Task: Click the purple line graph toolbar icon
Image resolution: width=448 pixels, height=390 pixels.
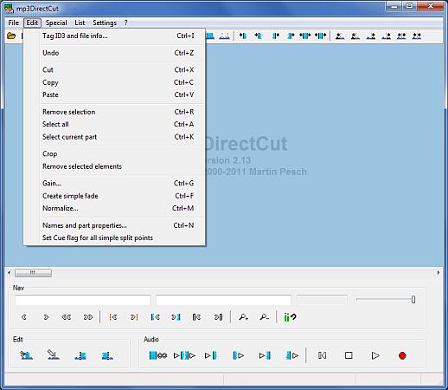Action: [x=224, y=36]
